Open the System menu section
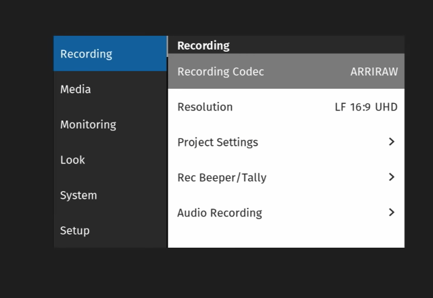This screenshot has height=298, width=433. click(x=78, y=195)
